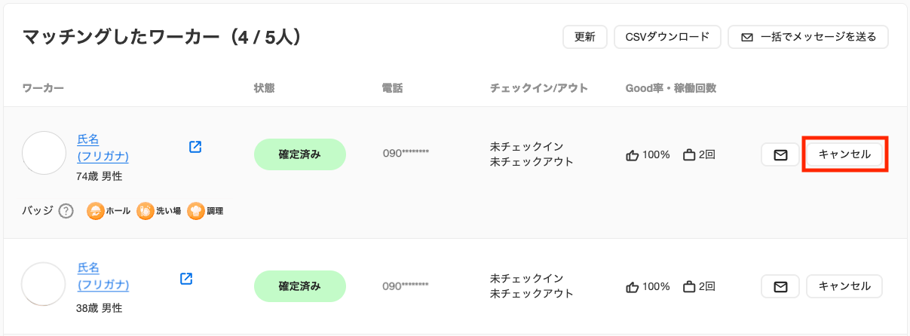Click the thumbs-up Good rate icon in first row
910x336 pixels.
(633, 155)
